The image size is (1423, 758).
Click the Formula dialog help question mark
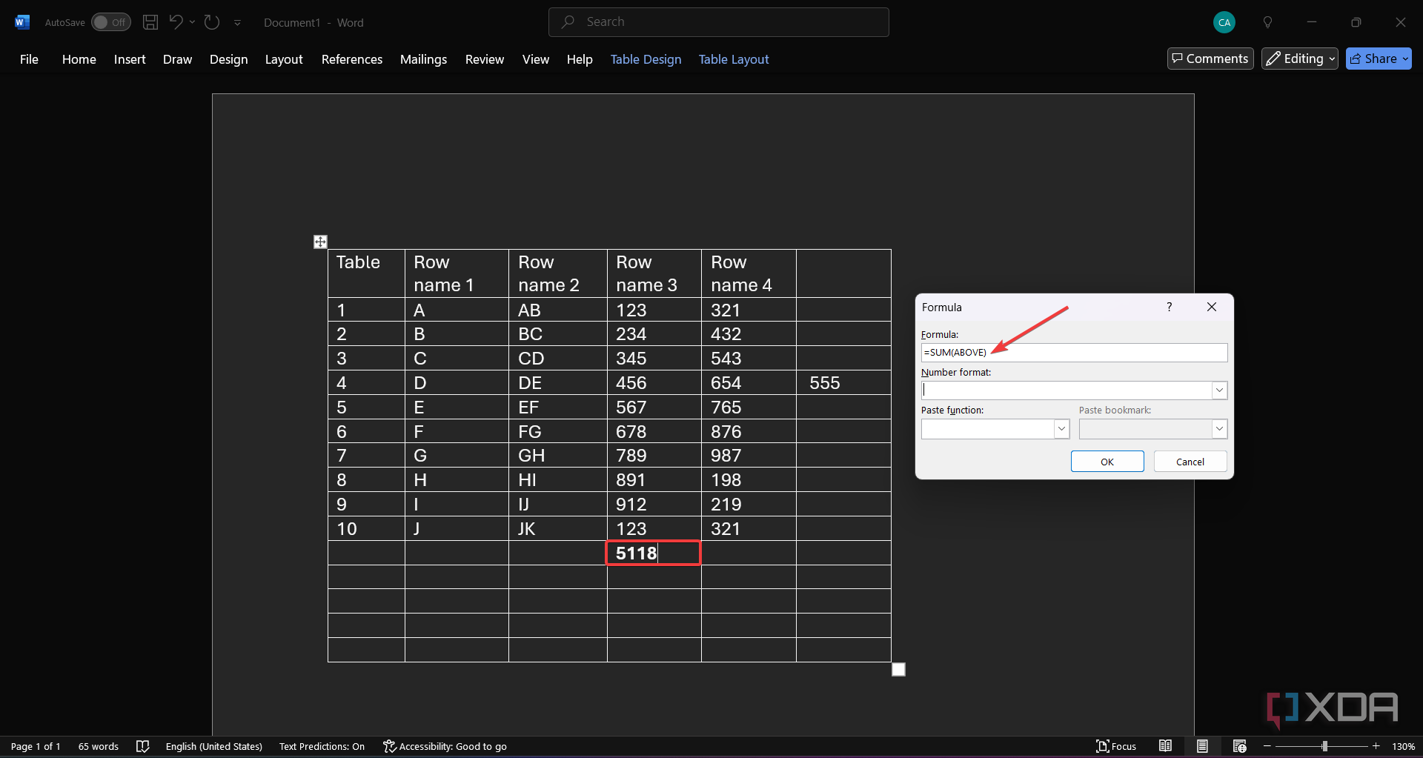coord(1170,307)
